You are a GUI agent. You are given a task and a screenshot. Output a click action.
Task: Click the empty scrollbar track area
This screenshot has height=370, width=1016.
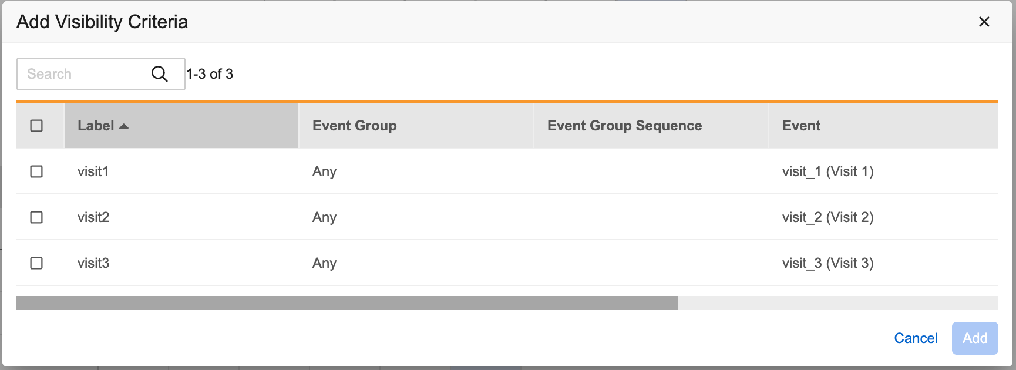tap(838, 303)
